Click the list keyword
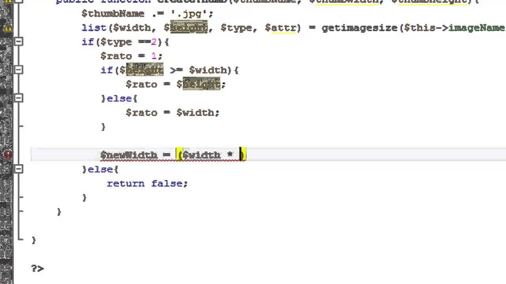This screenshot has height=284, width=506. [94, 28]
